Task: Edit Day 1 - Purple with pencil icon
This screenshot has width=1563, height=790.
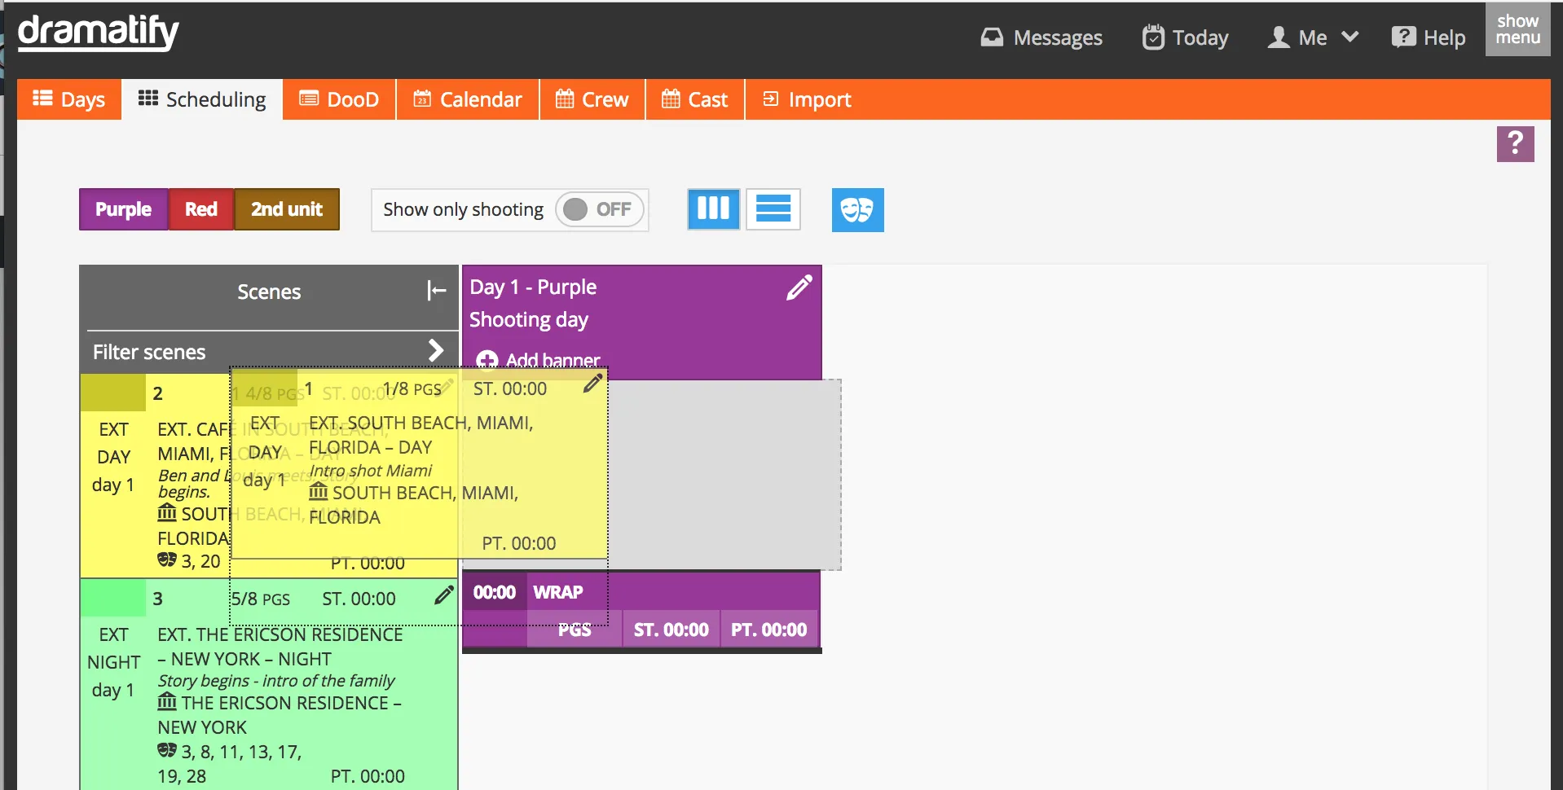Action: 799,287
